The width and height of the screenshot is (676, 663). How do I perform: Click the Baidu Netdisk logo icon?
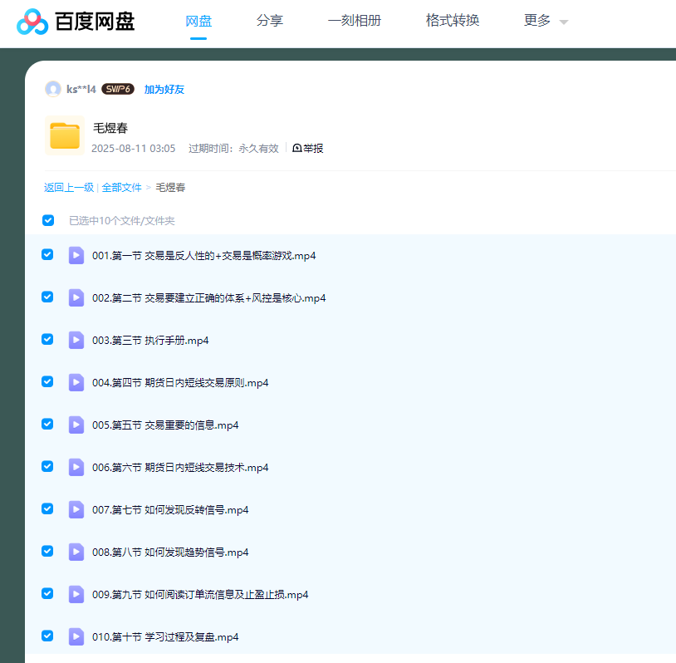32,22
